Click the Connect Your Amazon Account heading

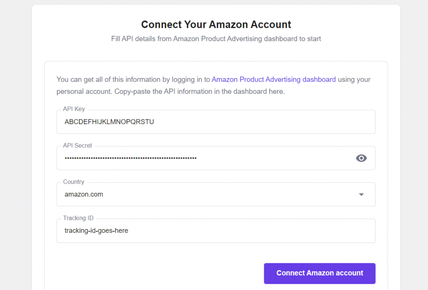click(216, 25)
